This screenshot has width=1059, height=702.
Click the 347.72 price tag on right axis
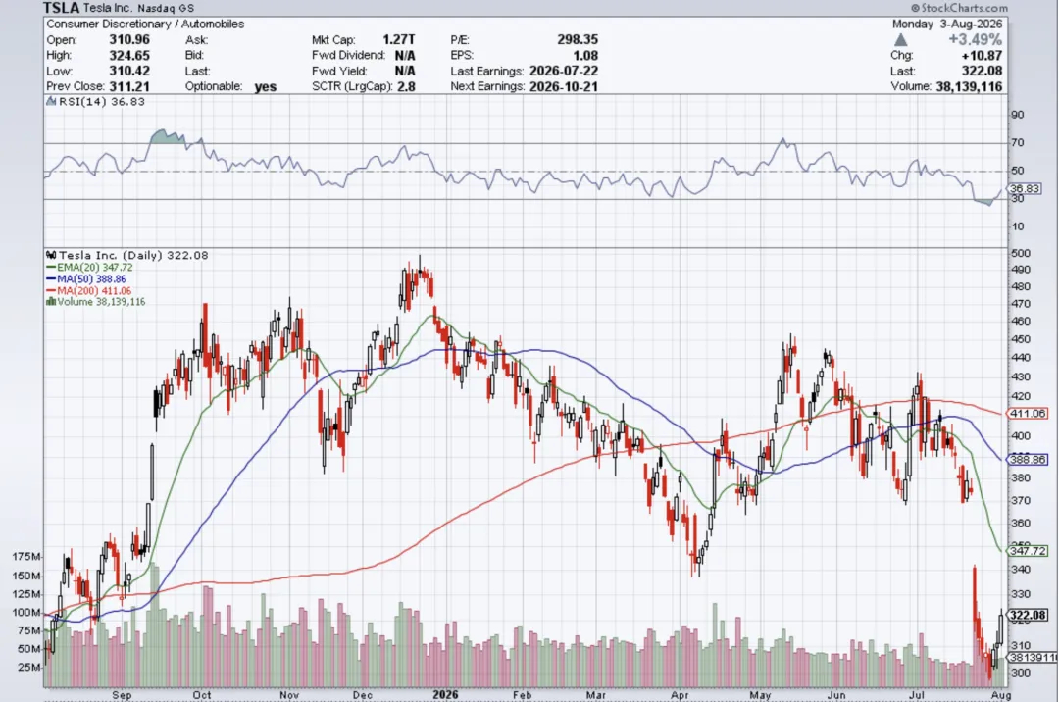coord(1027,551)
